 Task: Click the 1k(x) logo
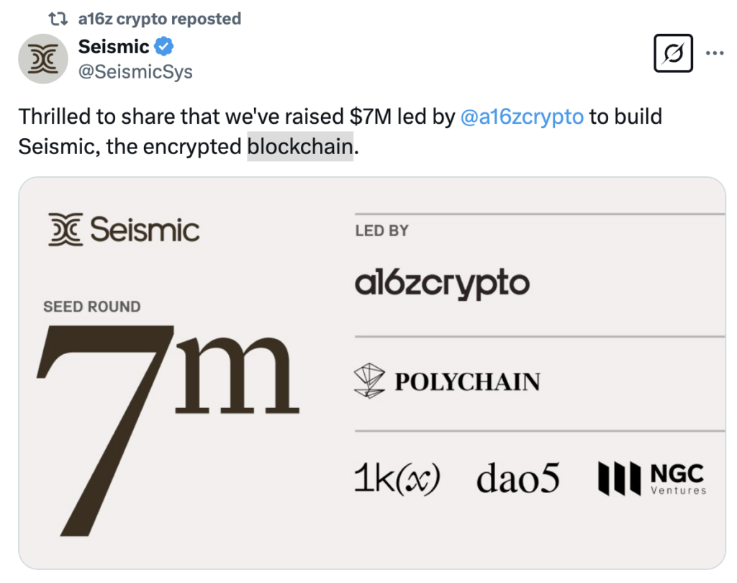[397, 478]
